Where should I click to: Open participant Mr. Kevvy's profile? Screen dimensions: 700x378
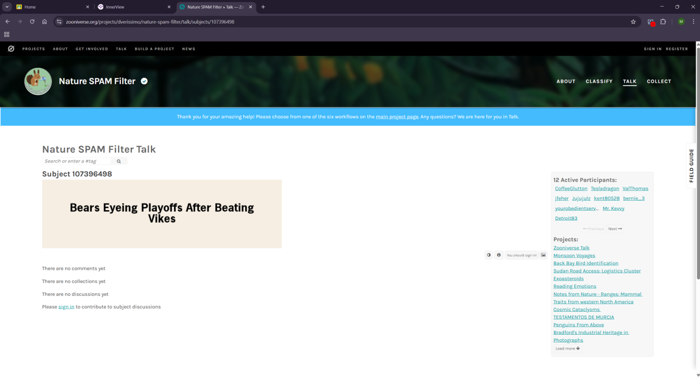[x=614, y=208]
